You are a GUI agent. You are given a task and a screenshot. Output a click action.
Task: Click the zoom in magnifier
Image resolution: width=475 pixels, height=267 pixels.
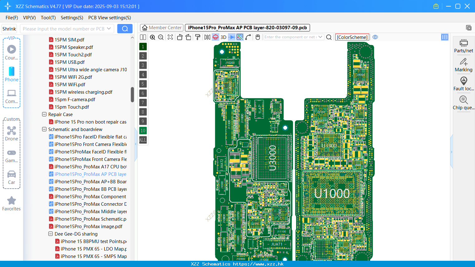pos(153,37)
